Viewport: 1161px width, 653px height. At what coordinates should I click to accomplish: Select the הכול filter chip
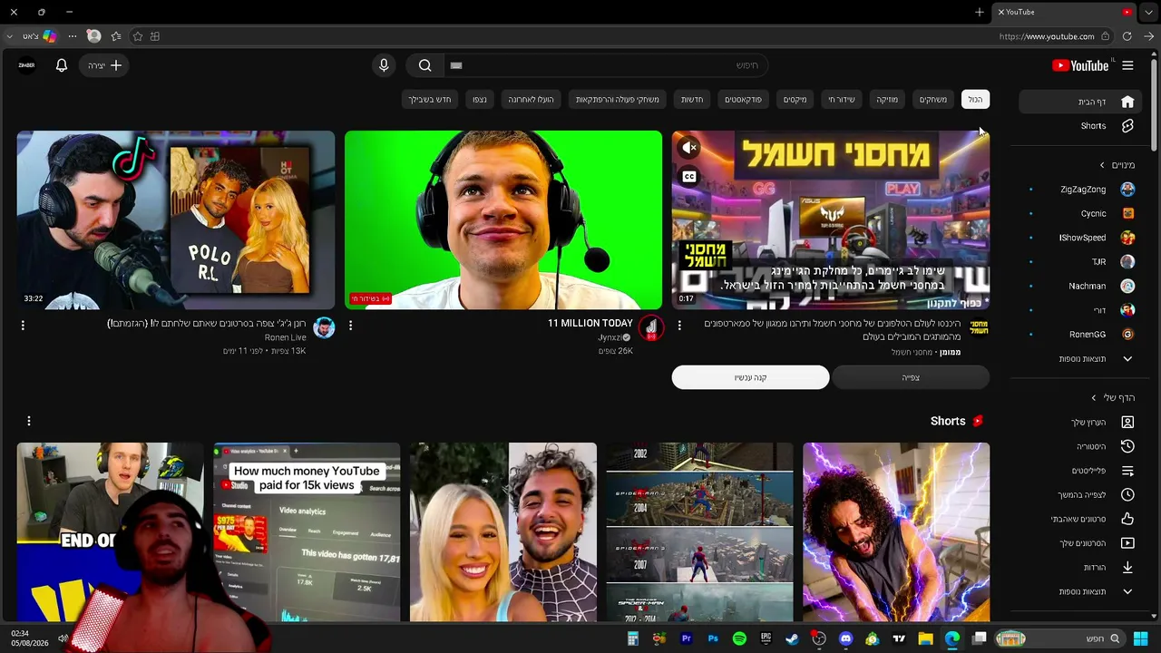pos(975,100)
